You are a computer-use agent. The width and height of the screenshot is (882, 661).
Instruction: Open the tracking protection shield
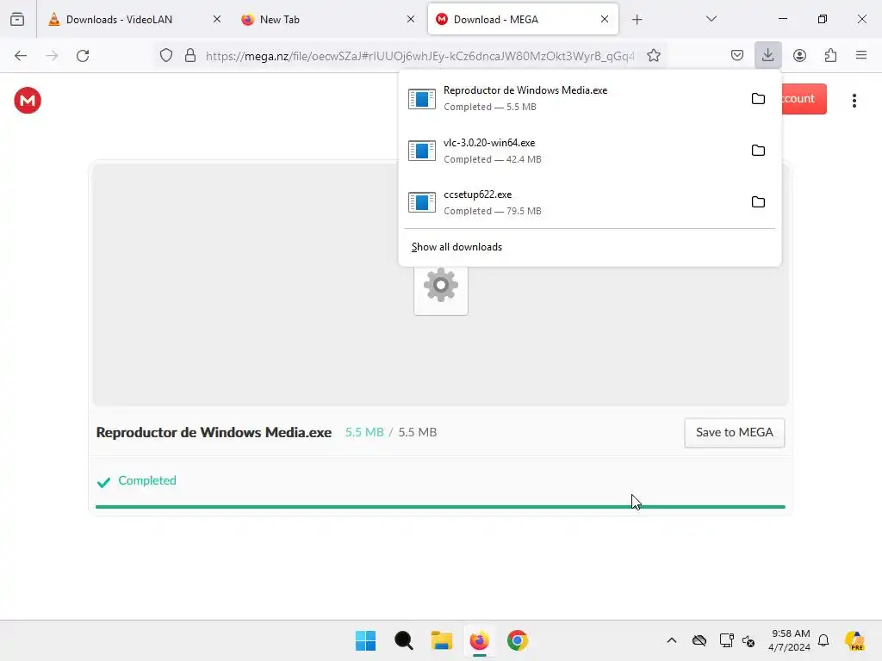click(166, 56)
